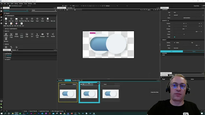
Task: Switch to the Assets tab in Library
Action: point(34,10)
